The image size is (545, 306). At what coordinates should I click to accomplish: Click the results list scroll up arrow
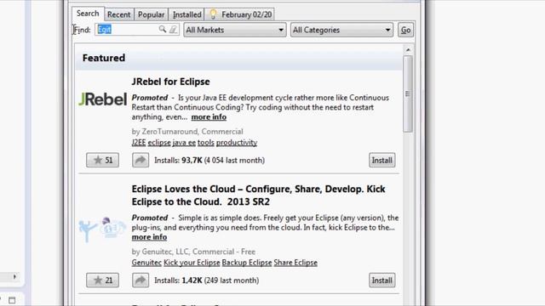408,50
